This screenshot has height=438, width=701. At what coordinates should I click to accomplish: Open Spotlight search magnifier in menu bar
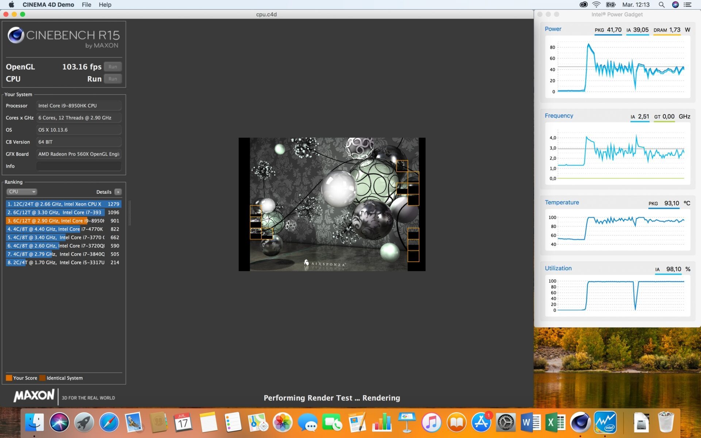(x=662, y=5)
